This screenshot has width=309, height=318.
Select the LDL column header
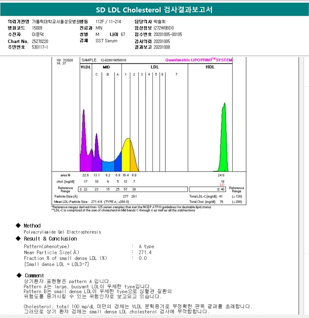pos(155,67)
